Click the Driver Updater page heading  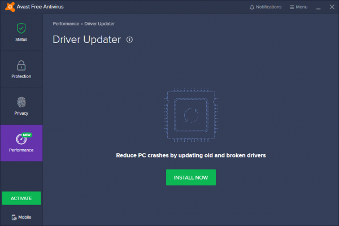point(86,40)
